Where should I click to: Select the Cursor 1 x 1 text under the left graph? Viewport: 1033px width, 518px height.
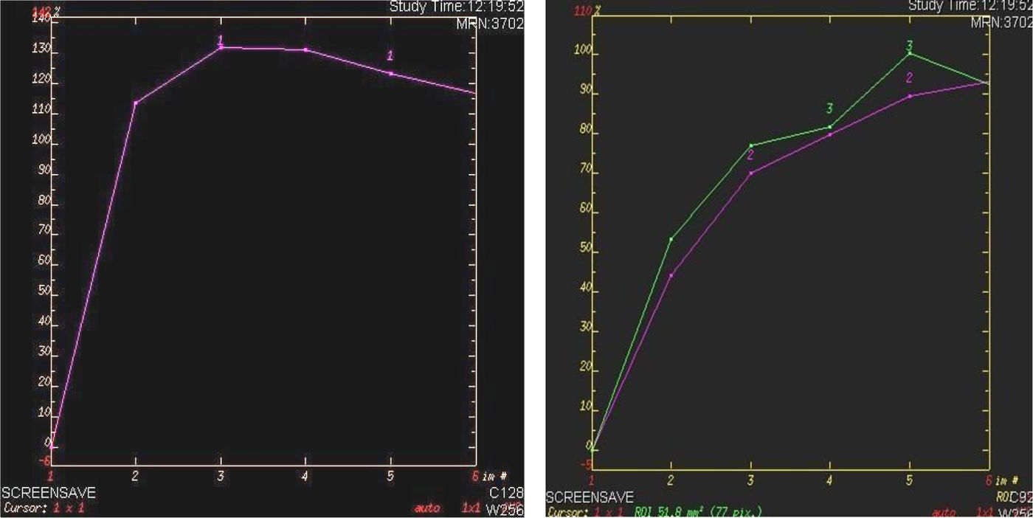(x=46, y=508)
